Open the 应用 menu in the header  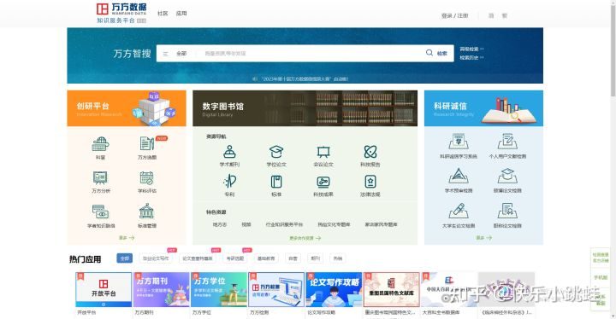181,14
